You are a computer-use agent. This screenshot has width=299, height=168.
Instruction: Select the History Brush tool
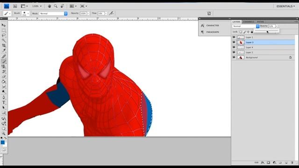click(x=4, y=71)
